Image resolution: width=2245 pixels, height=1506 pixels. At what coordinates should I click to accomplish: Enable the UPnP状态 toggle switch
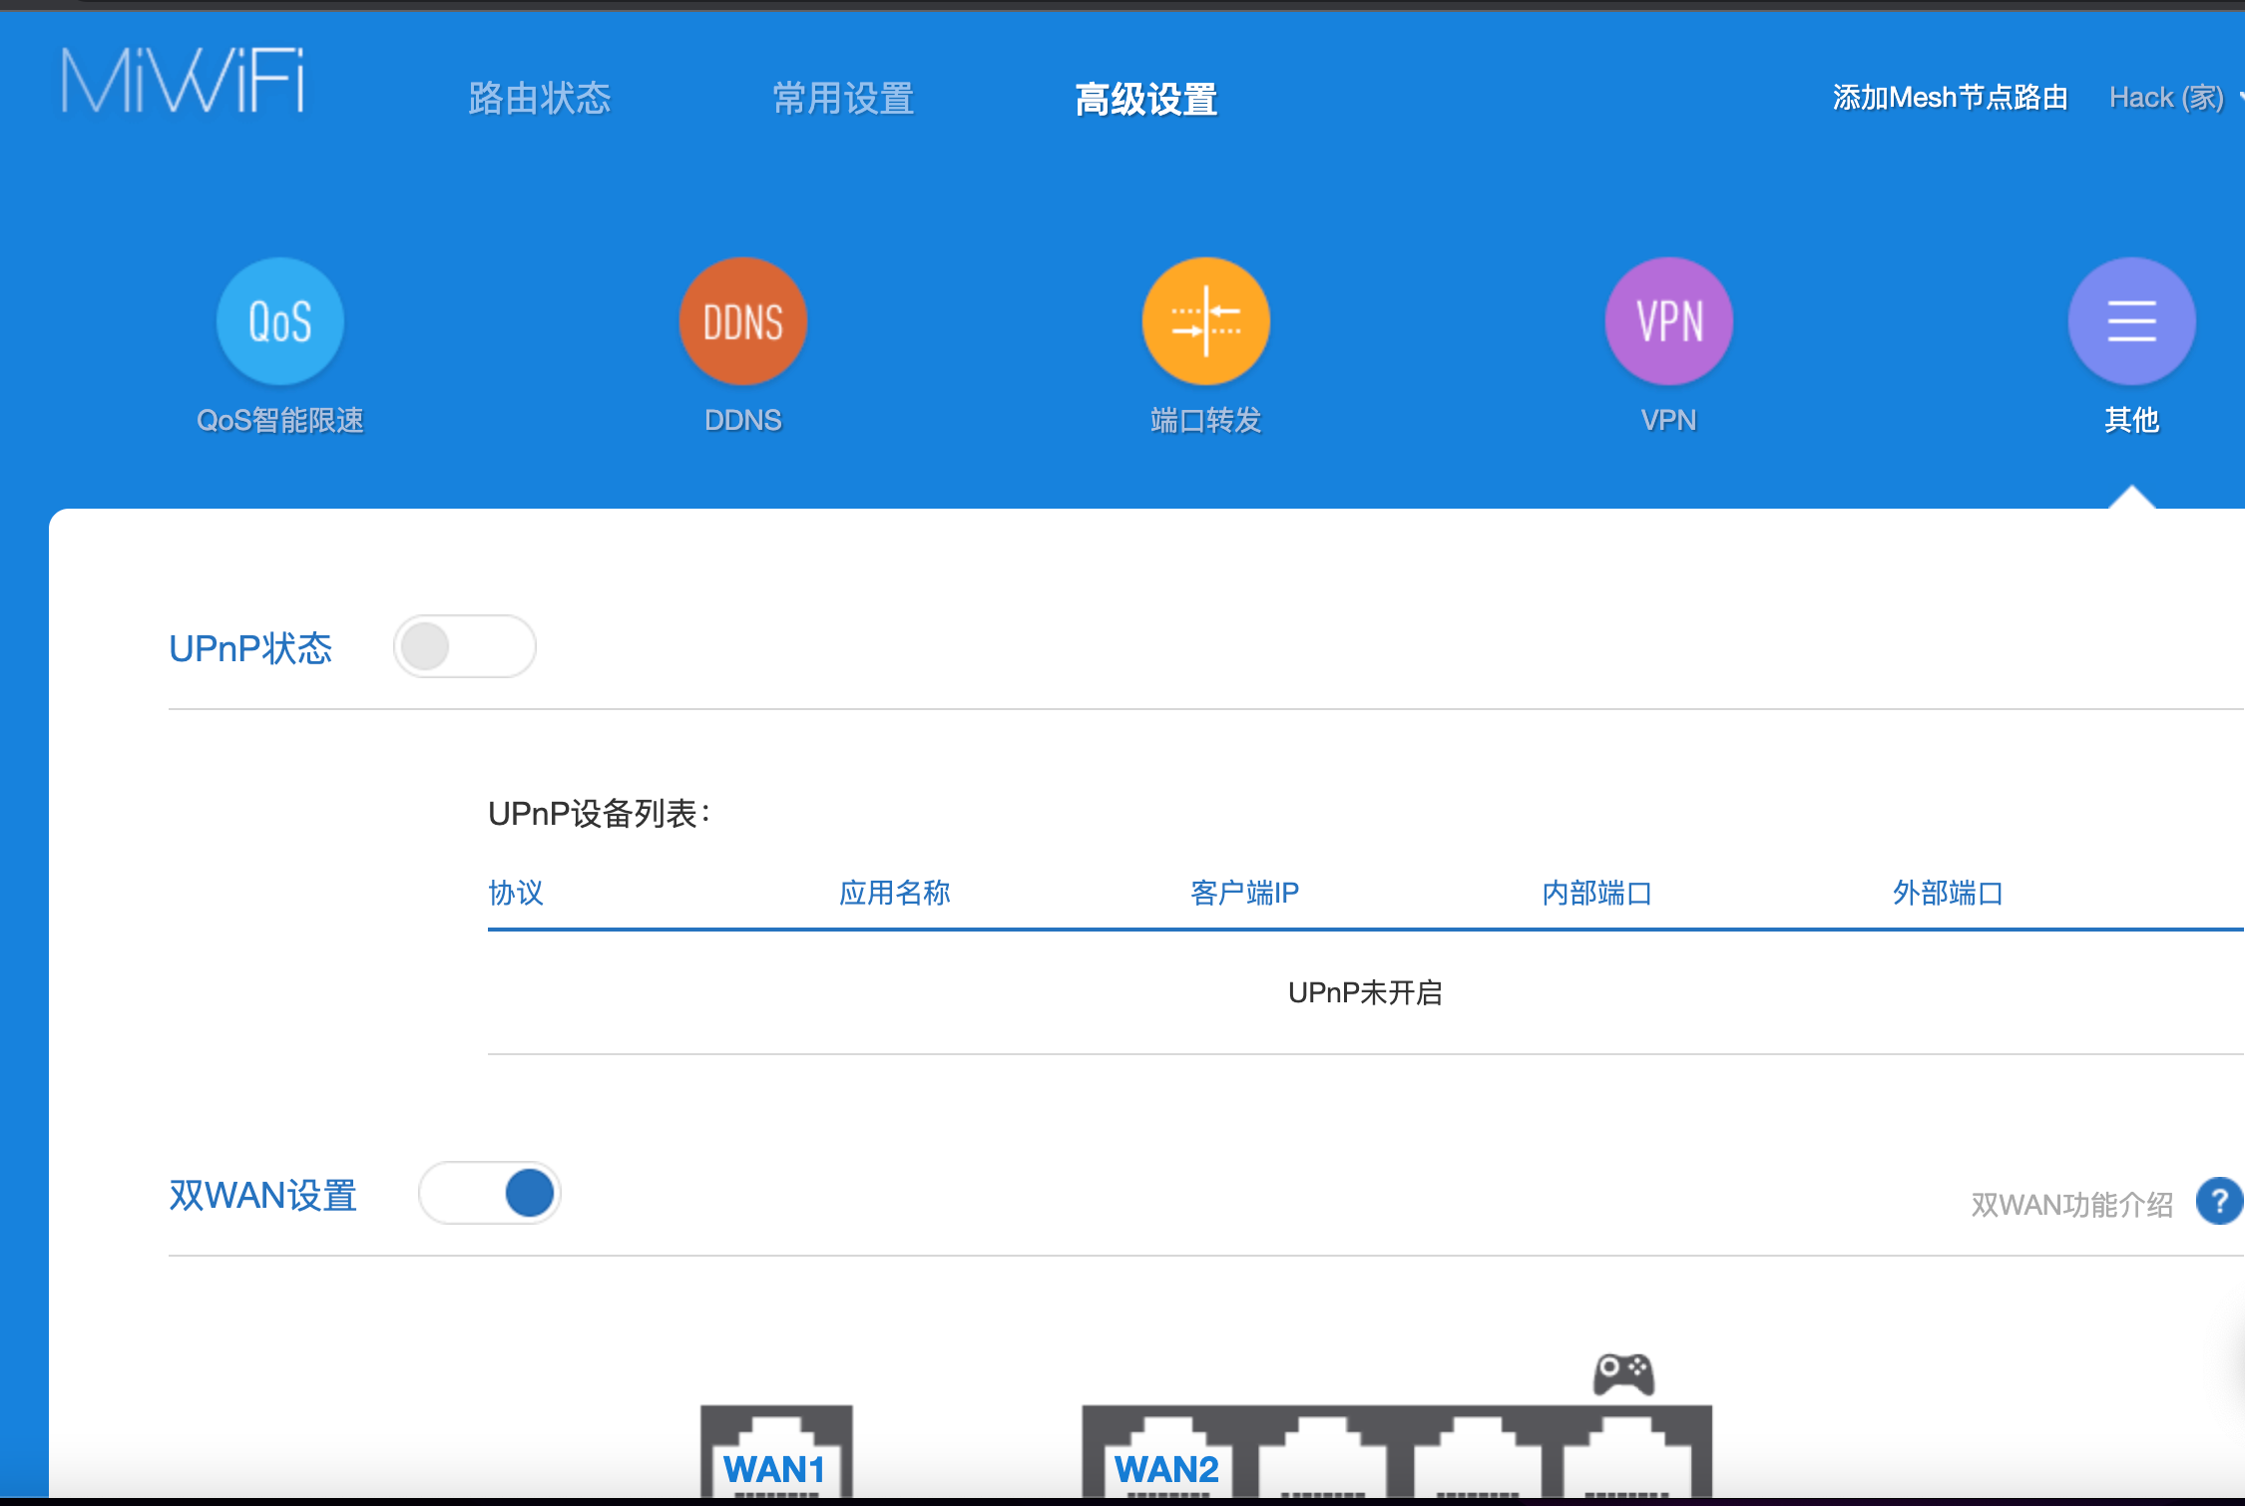click(x=464, y=646)
